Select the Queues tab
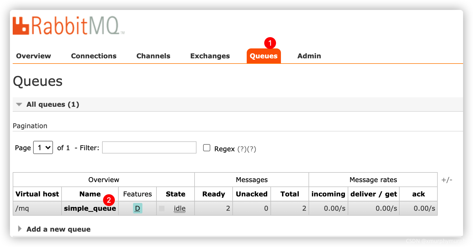 pos(264,56)
